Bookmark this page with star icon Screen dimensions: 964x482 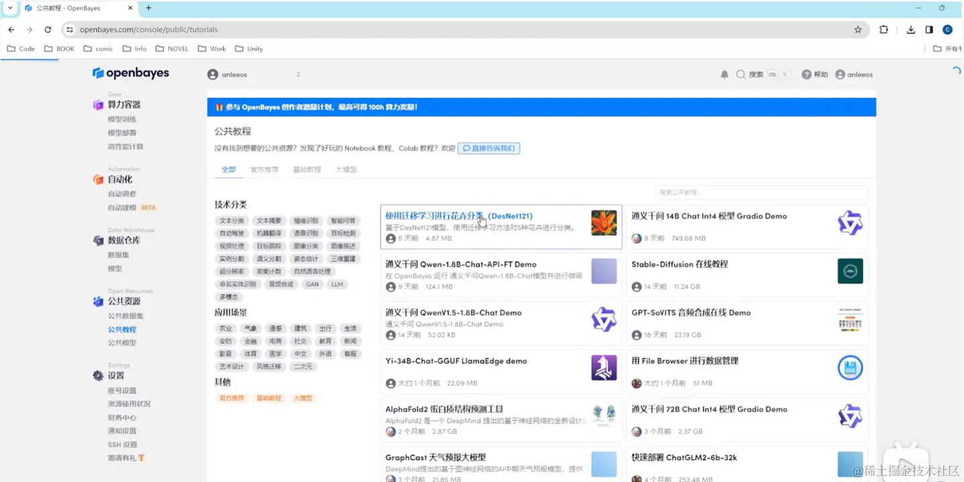tap(858, 29)
